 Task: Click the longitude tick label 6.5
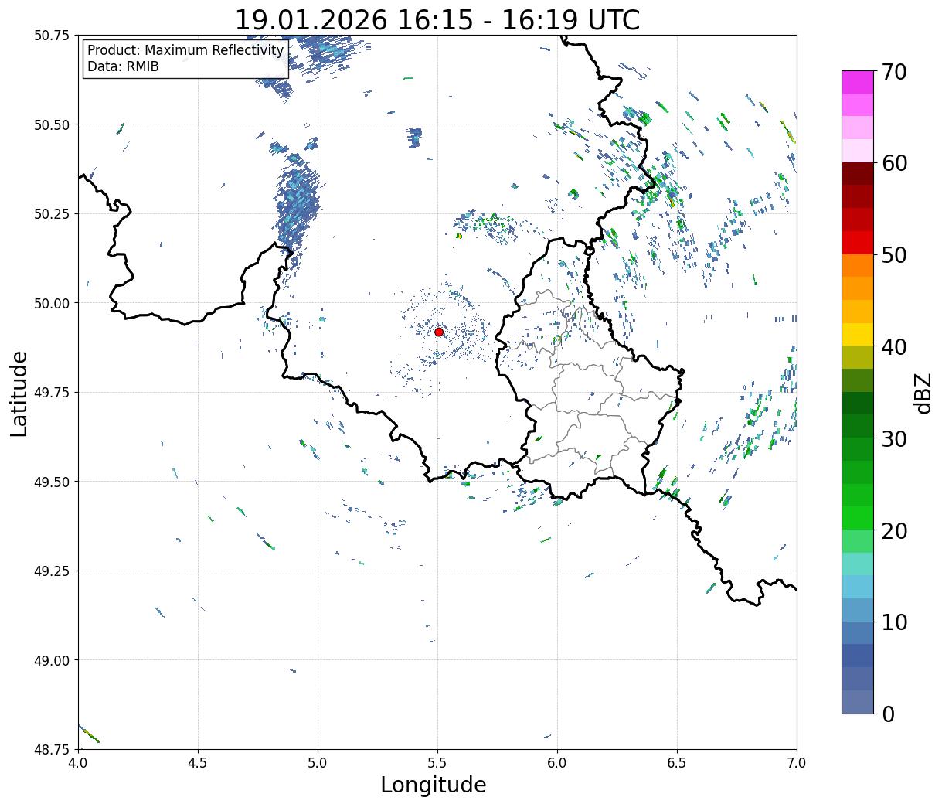tap(677, 763)
